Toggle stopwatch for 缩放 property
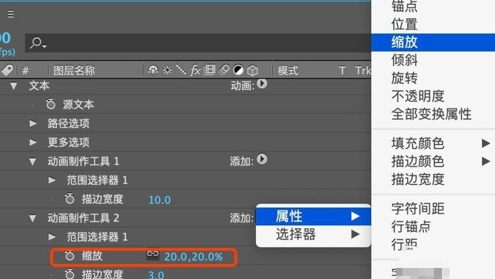 pyautogui.click(x=69, y=255)
